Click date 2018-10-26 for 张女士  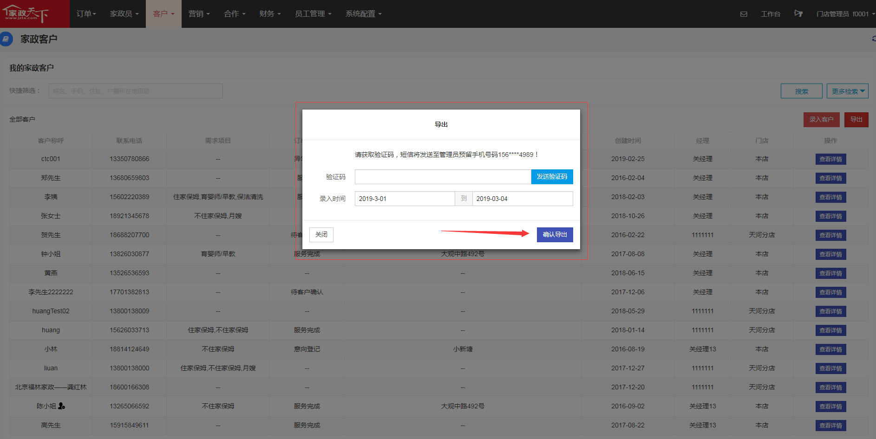pyautogui.click(x=628, y=216)
